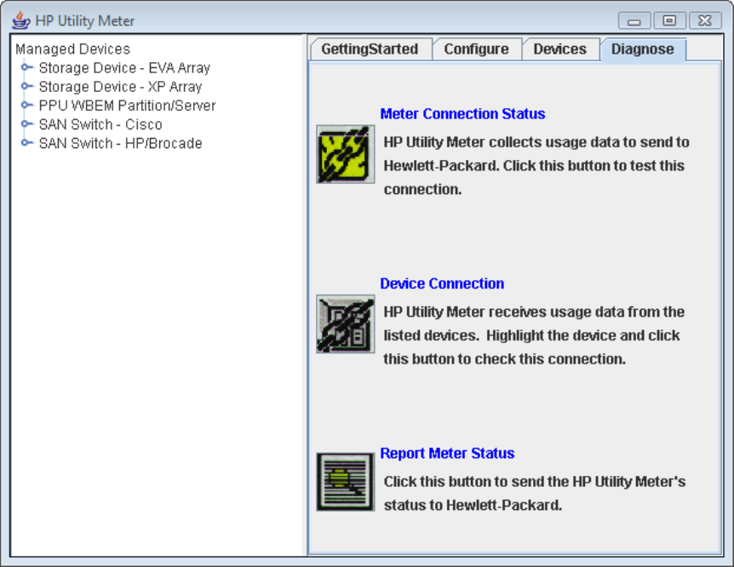Expand Storage Device - EVA Array node
This screenshot has width=734, height=567.
pos(26,67)
